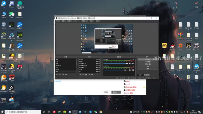203x114 pixels.
Task: Move source down with the down arrow
Action: click(92, 74)
